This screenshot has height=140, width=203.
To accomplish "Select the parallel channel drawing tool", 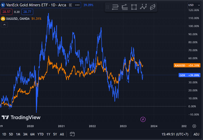I will pyautogui.click(x=153, y=7).
